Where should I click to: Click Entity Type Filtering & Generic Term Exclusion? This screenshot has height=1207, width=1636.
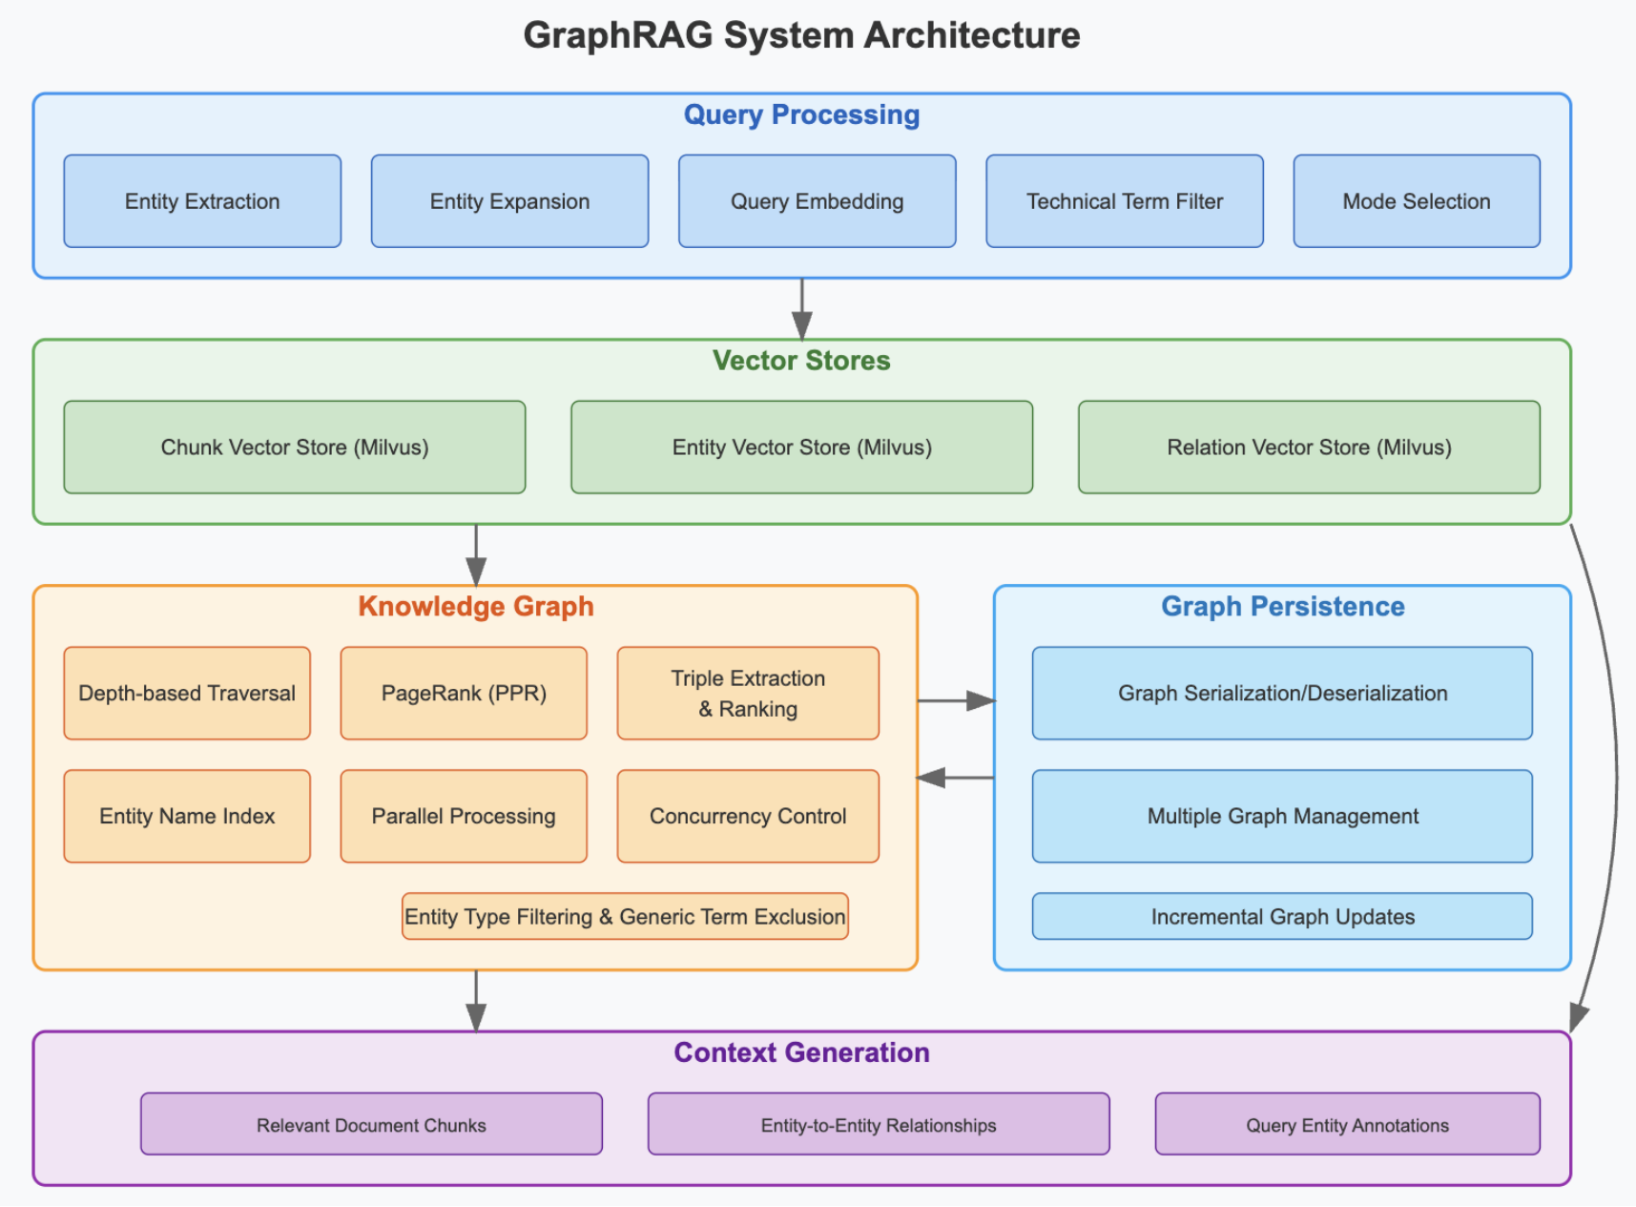625,917
